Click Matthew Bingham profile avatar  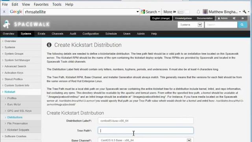click(205, 11)
